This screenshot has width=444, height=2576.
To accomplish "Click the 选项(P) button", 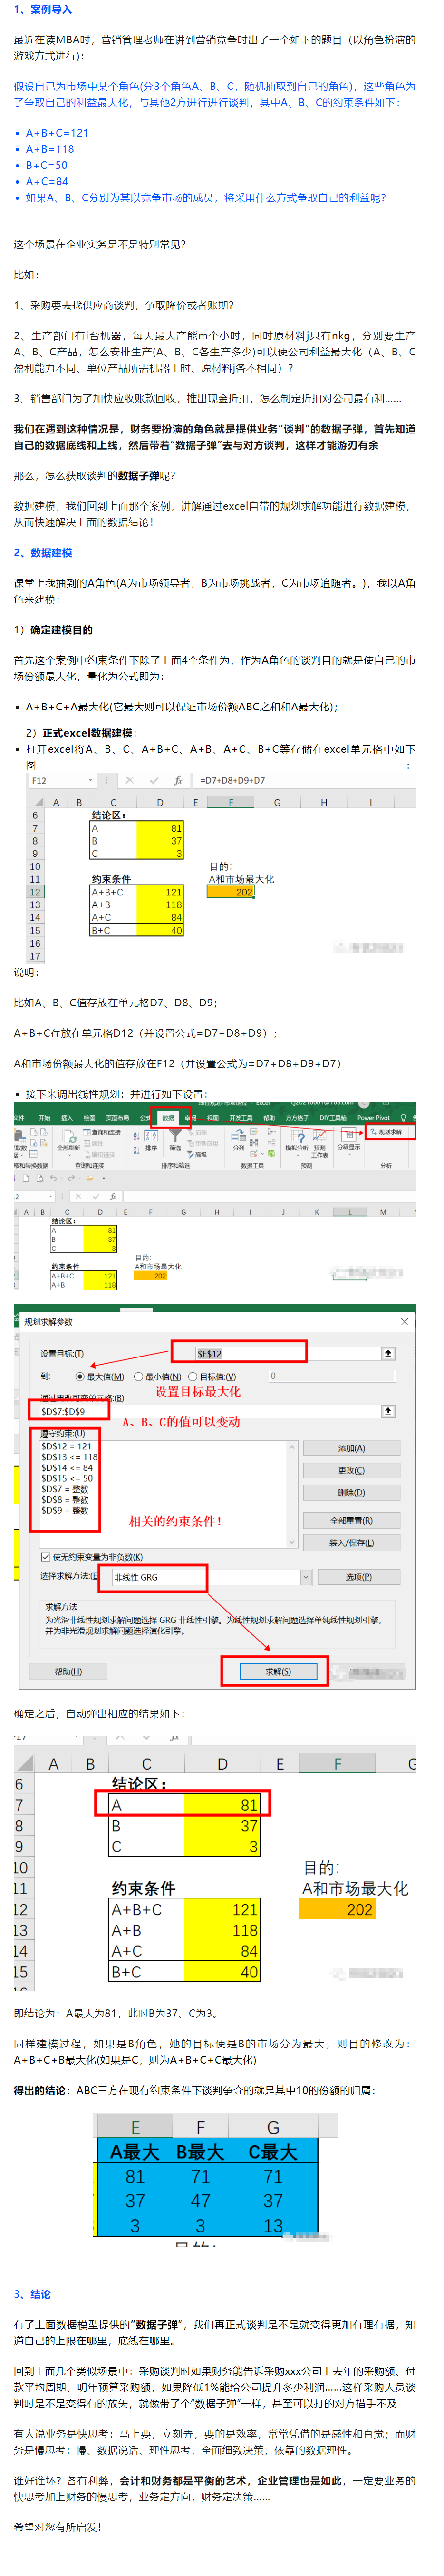I will 358,1577.
